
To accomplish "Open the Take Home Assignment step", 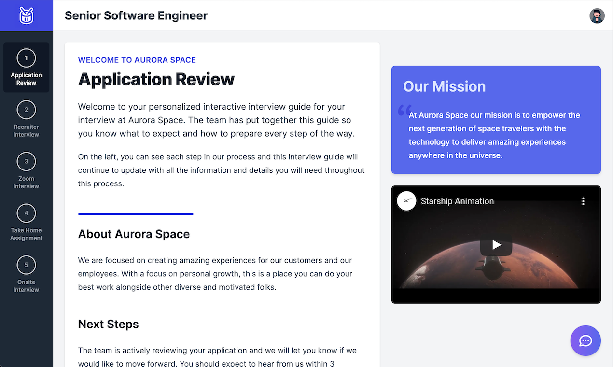I will click(26, 223).
